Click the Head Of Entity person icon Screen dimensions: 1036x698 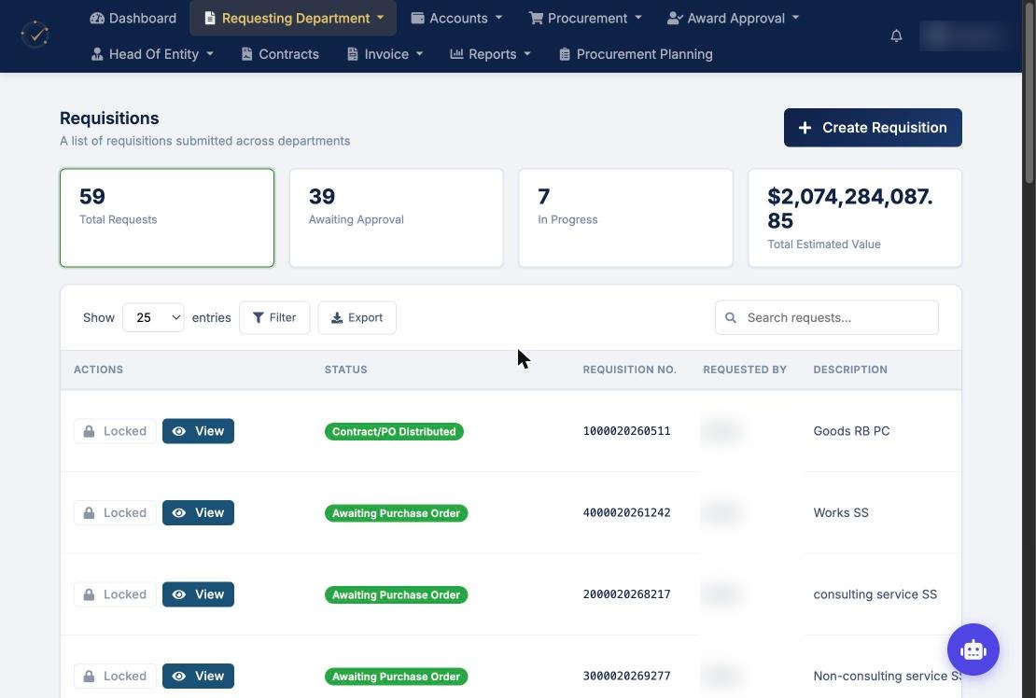pyautogui.click(x=97, y=54)
